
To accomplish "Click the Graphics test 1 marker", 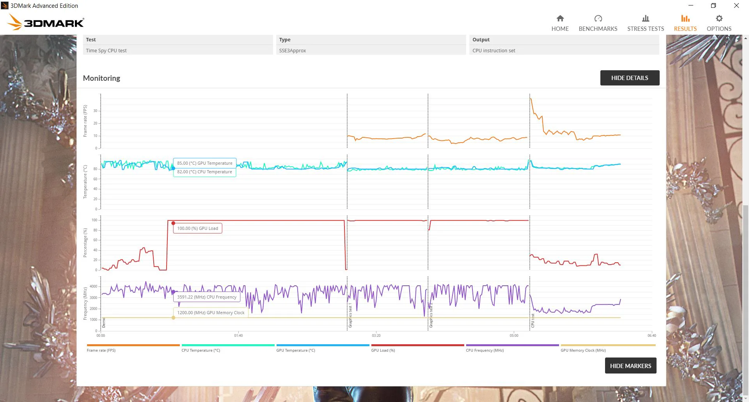I will [x=350, y=315].
